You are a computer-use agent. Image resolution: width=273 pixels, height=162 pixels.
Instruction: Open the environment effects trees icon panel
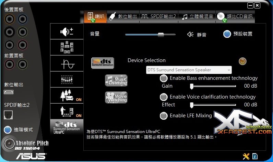pos(67,95)
